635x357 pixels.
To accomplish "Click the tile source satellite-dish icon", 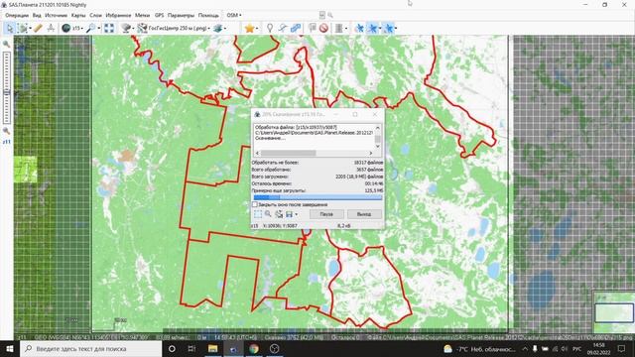I will [126, 28].
